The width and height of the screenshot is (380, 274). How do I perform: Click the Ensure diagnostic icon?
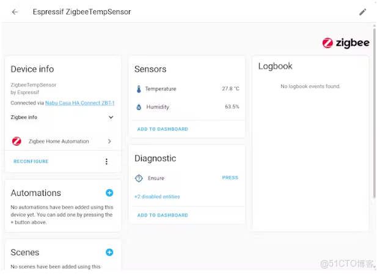point(139,178)
